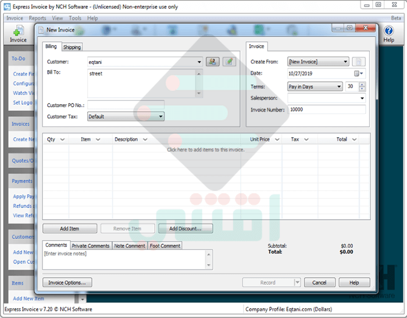
Task: Click 'Click here to add items to this invoice'
Action: [206, 150]
